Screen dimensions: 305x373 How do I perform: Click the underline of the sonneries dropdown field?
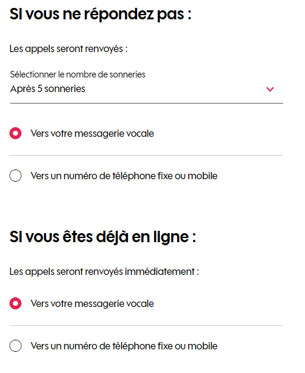(x=147, y=103)
